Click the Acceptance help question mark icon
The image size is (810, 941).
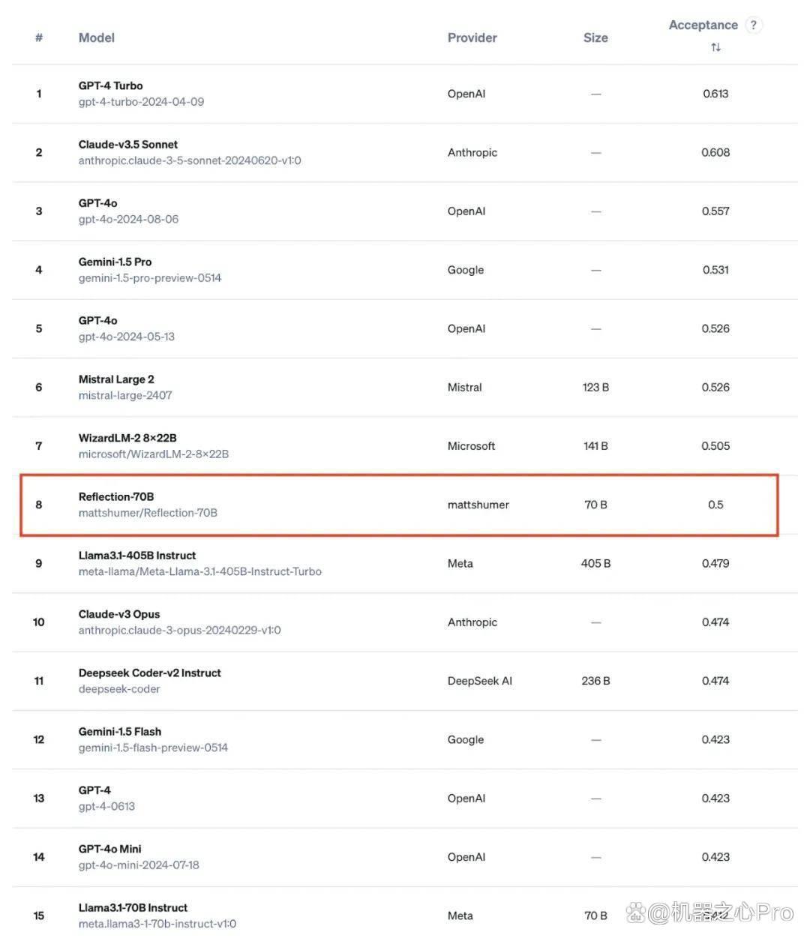pyautogui.click(x=754, y=25)
